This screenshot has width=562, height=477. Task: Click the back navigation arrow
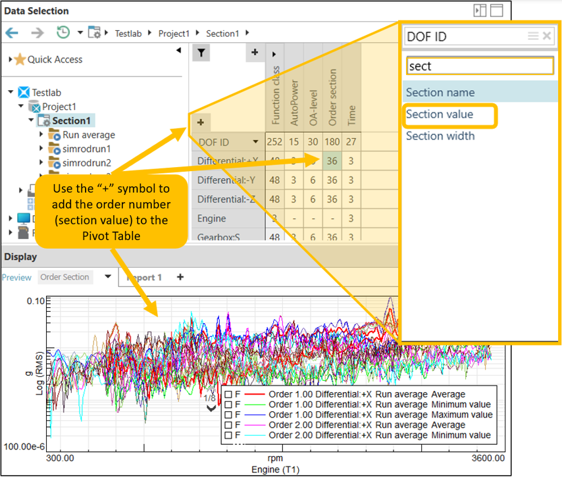(x=12, y=32)
